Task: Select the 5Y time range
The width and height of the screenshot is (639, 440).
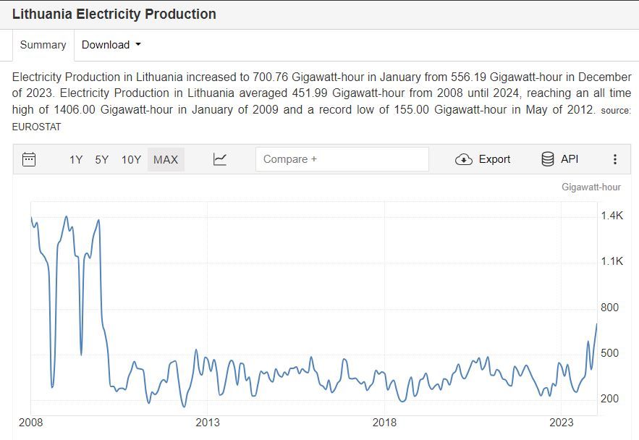Action: [102, 159]
